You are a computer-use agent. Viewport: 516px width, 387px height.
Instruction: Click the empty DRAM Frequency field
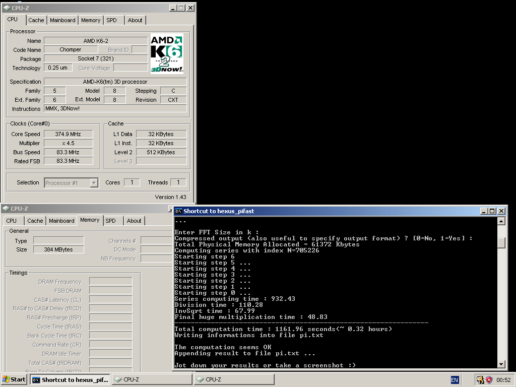(x=111, y=281)
